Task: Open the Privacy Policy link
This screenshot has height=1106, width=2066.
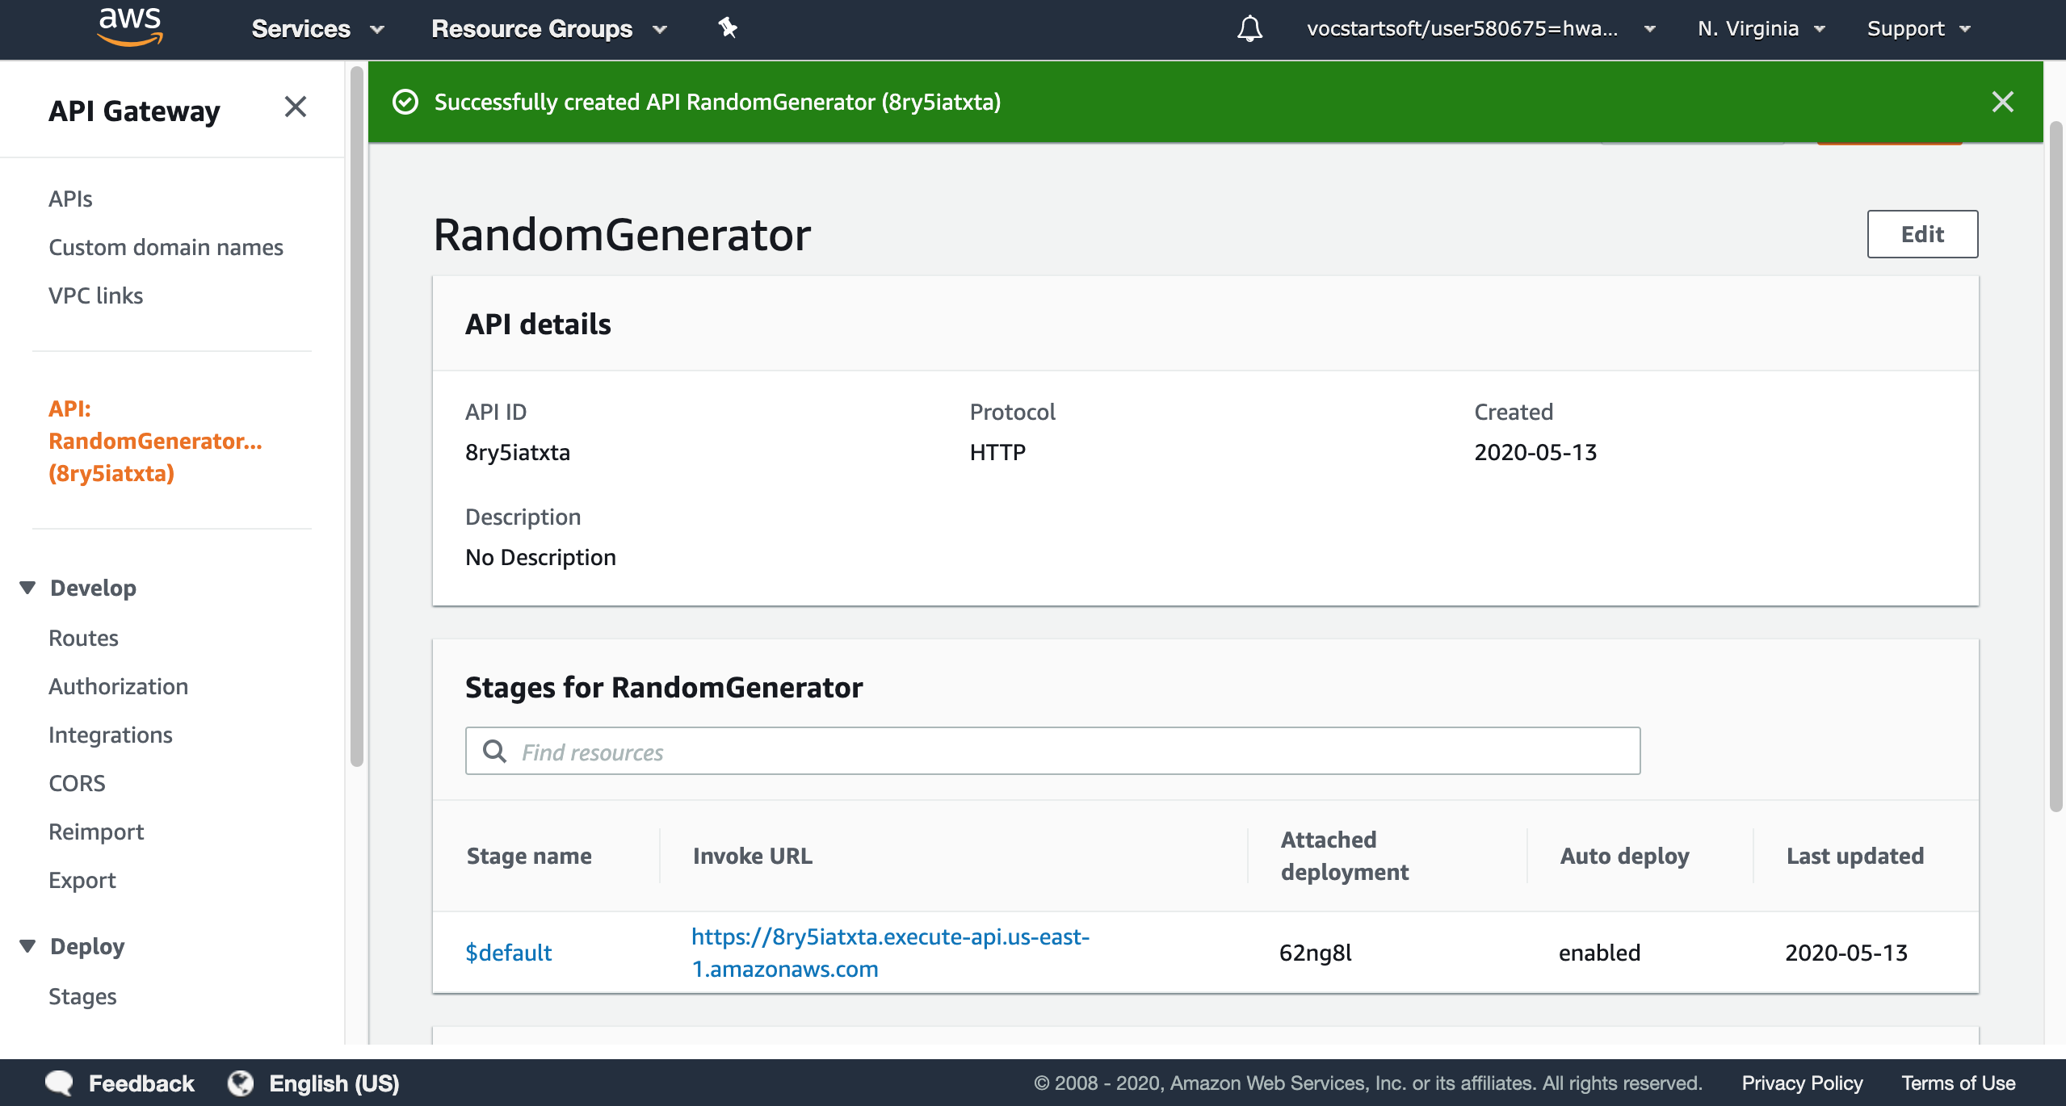Action: [x=1802, y=1083]
